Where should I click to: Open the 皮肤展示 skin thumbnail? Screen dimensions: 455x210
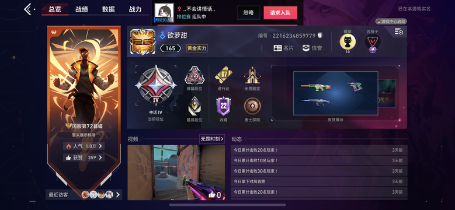pyautogui.click(x=335, y=93)
